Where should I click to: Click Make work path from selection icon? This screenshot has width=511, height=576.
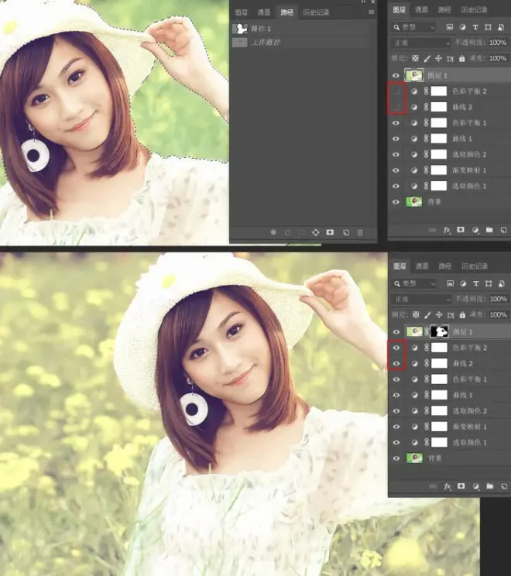tap(316, 232)
